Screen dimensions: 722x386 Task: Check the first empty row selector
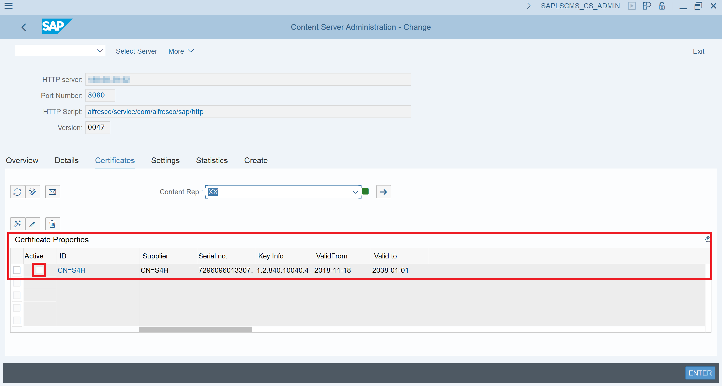click(x=17, y=283)
